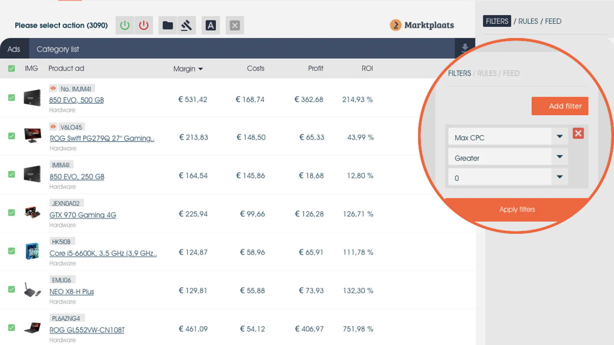Click the letter A text icon
Viewport: 614px width, 345px height.
211,25
